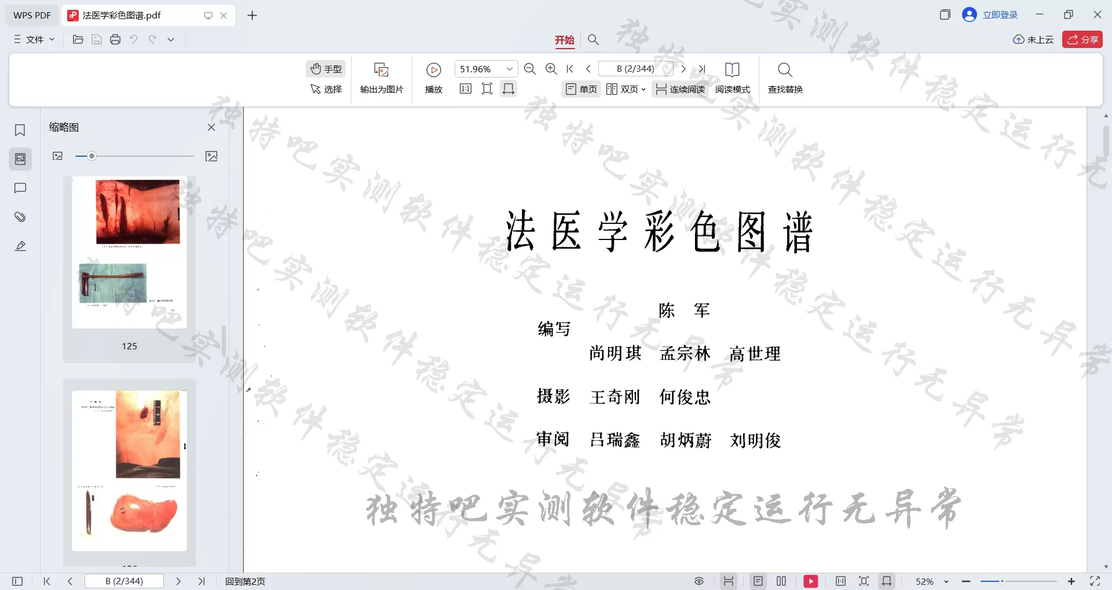This screenshot has width=1112, height=590.
Task: Expand the 双页 page layout dropdown
Action: coord(644,89)
